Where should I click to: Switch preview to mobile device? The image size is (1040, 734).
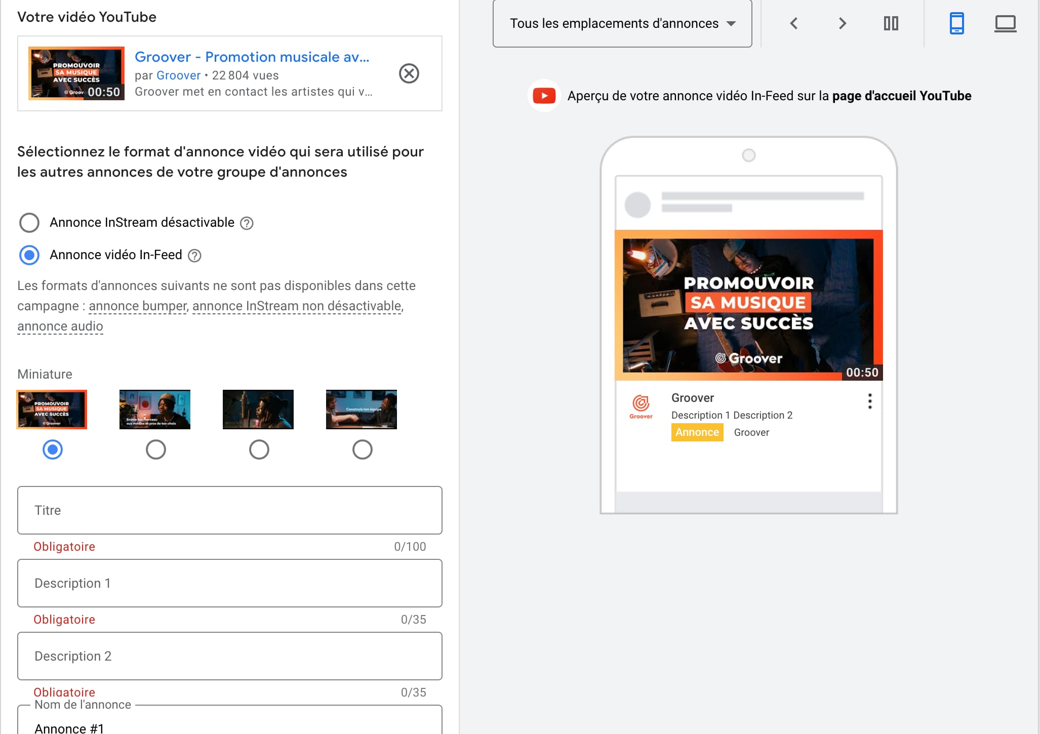tap(956, 23)
